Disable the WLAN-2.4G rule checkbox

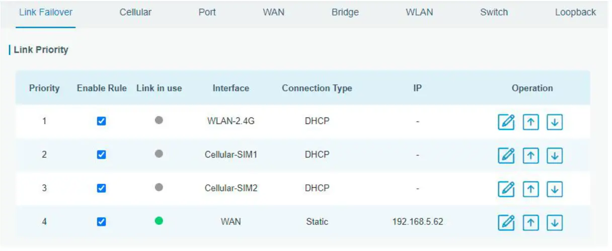click(x=101, y=121)
